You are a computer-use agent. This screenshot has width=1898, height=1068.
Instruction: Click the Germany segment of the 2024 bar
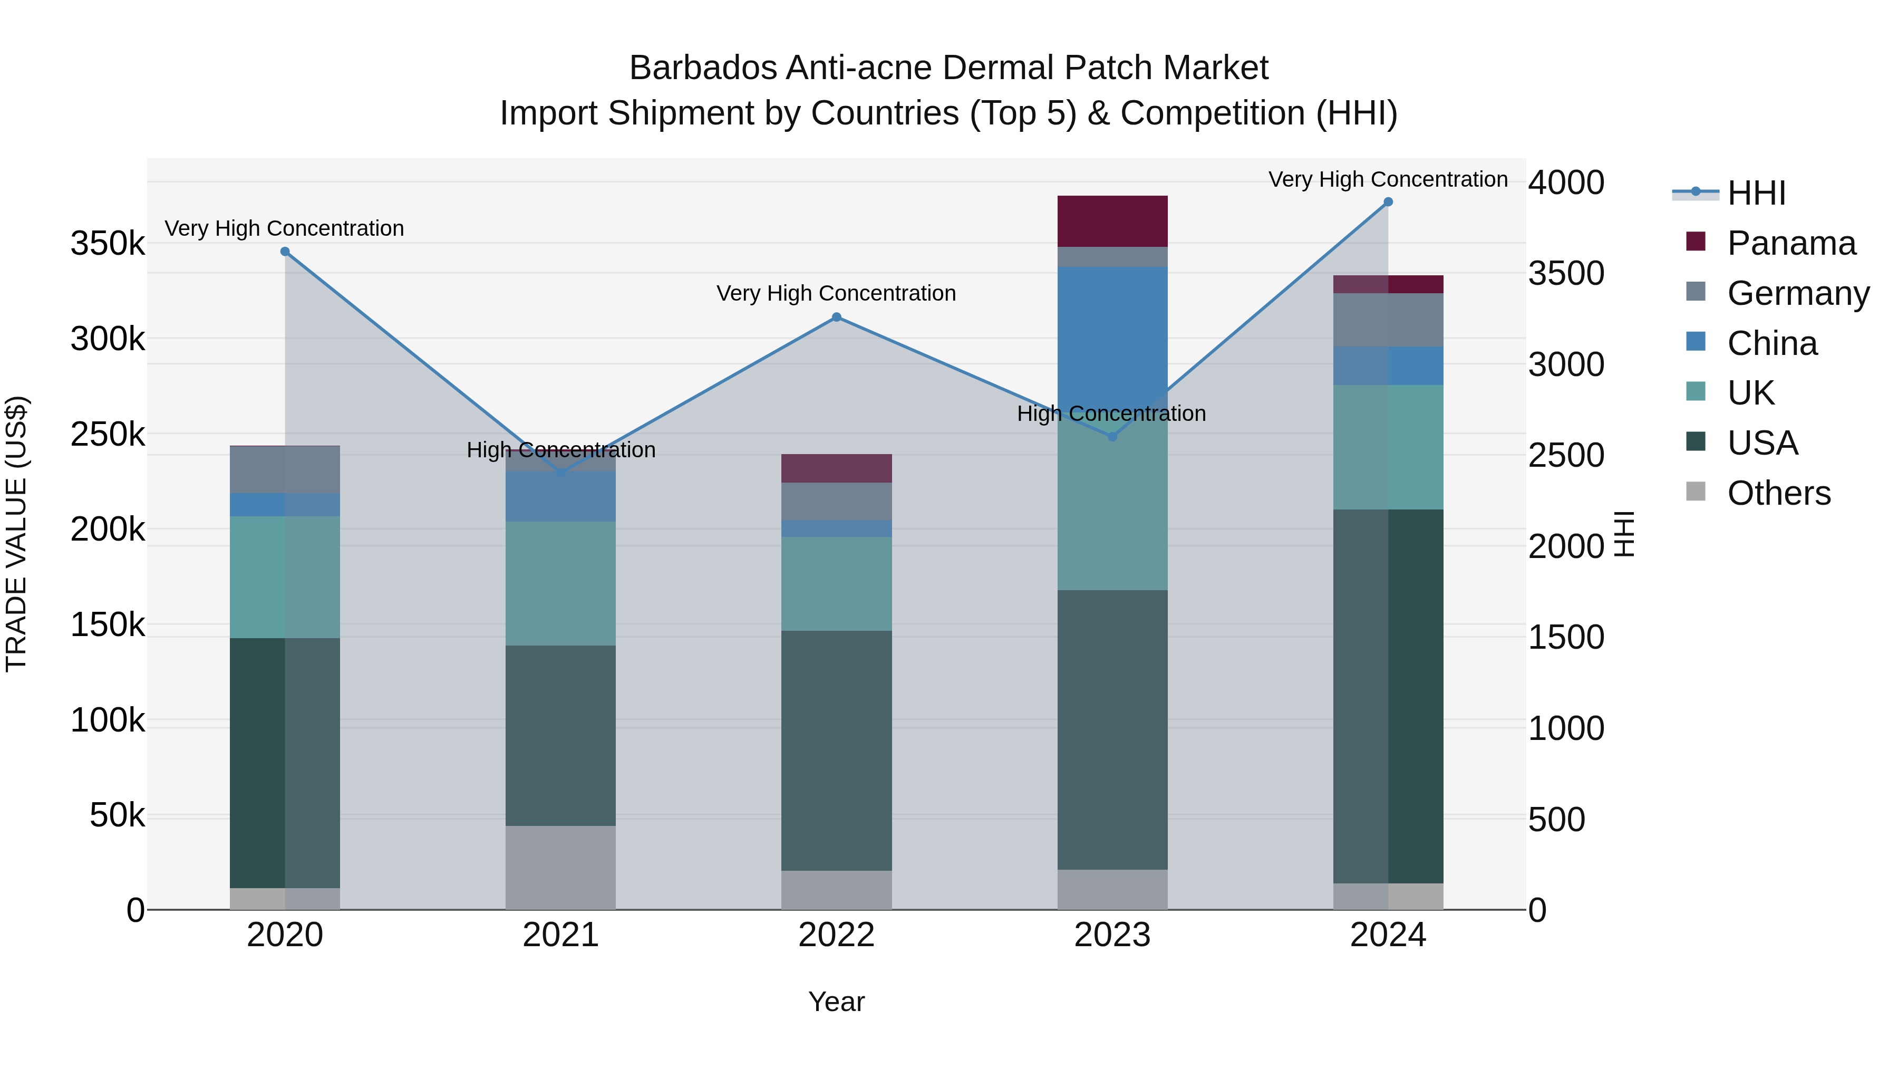[1388, 320]
